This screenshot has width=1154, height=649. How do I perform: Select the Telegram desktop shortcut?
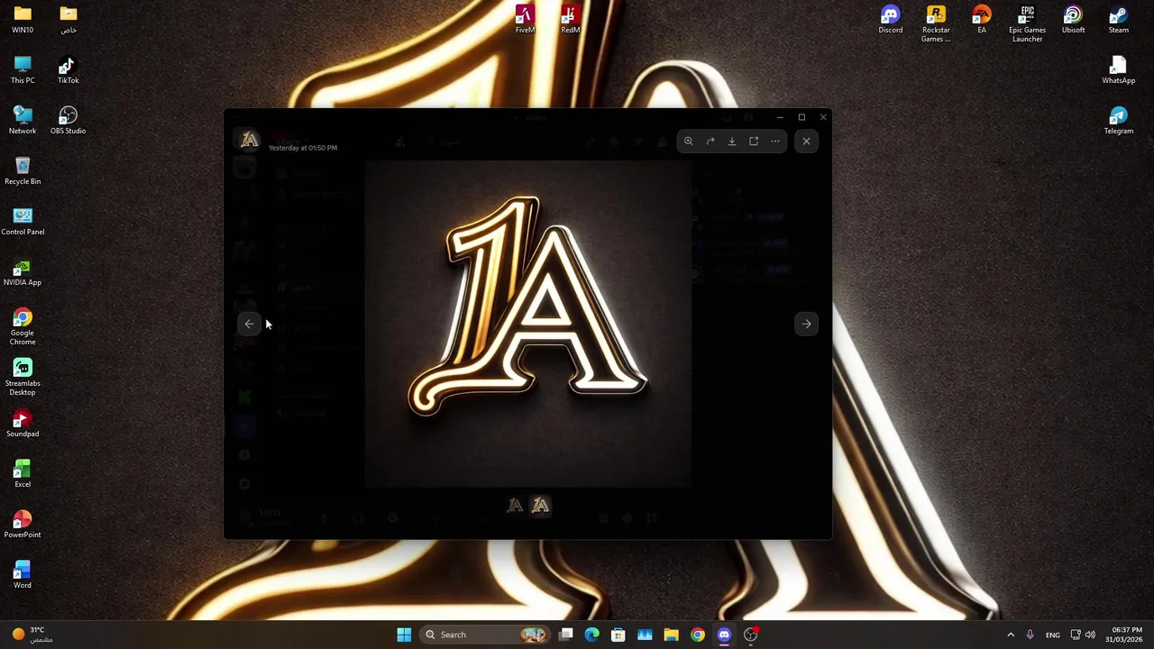[1119, 120]
